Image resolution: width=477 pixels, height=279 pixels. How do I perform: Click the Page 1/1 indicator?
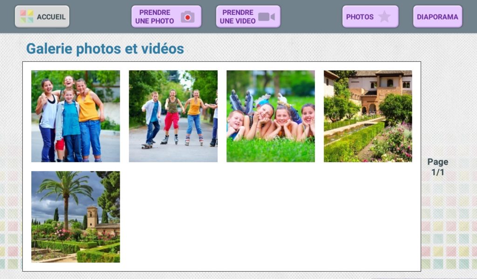(x=438, y=167)
